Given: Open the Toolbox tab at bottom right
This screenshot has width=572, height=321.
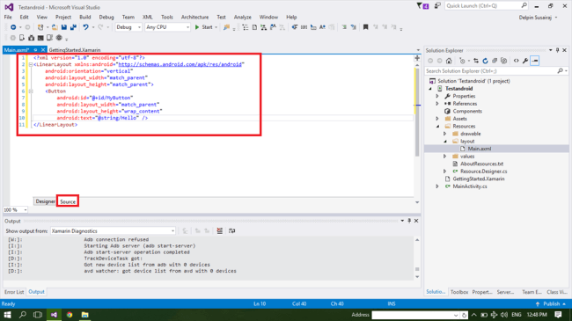Looking at the screenshot, I should 458,292.
